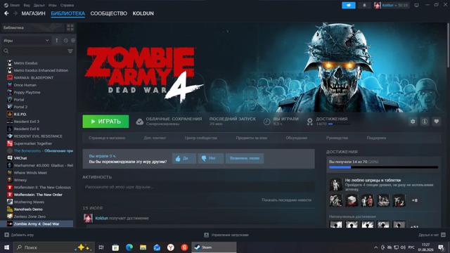This screenshot has width=450, height=253.
Task: Choose Нет thumbs down button
Action: 211,158
